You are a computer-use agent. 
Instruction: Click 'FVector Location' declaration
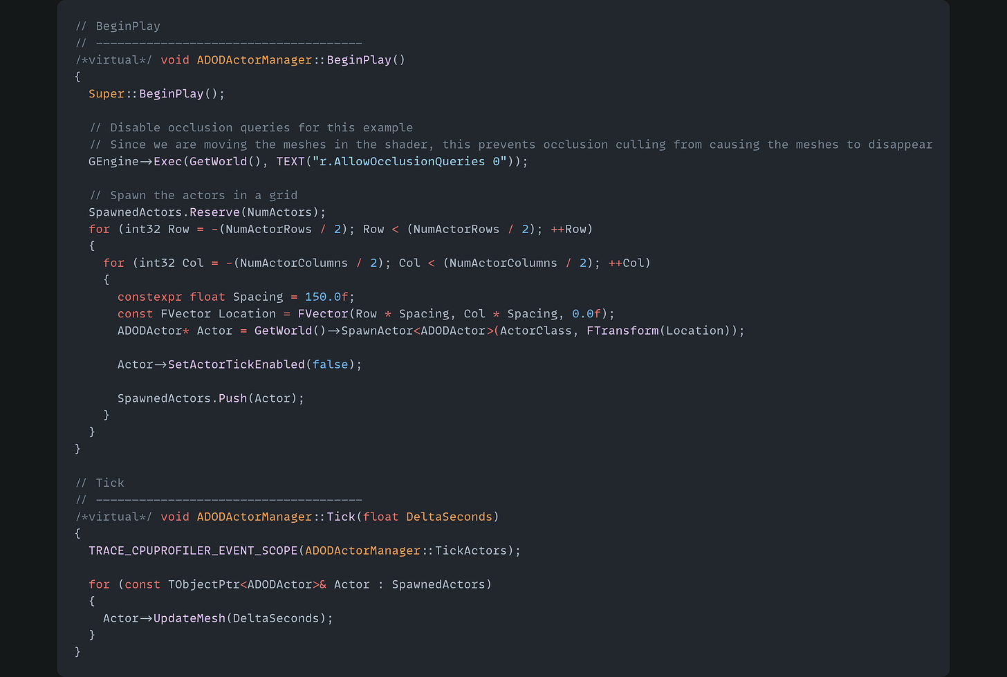click(218, 314)
